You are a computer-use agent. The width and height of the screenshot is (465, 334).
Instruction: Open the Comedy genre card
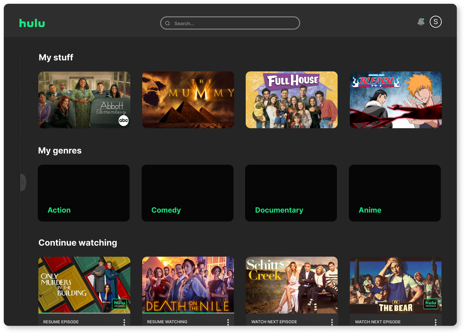point(188,193)
